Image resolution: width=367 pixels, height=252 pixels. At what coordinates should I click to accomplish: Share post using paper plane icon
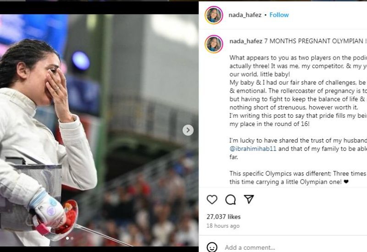point(249,199)
